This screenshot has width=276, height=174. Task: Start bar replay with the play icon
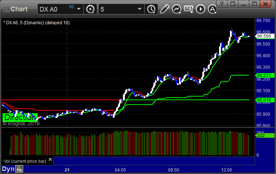click(x=201, y=9)
